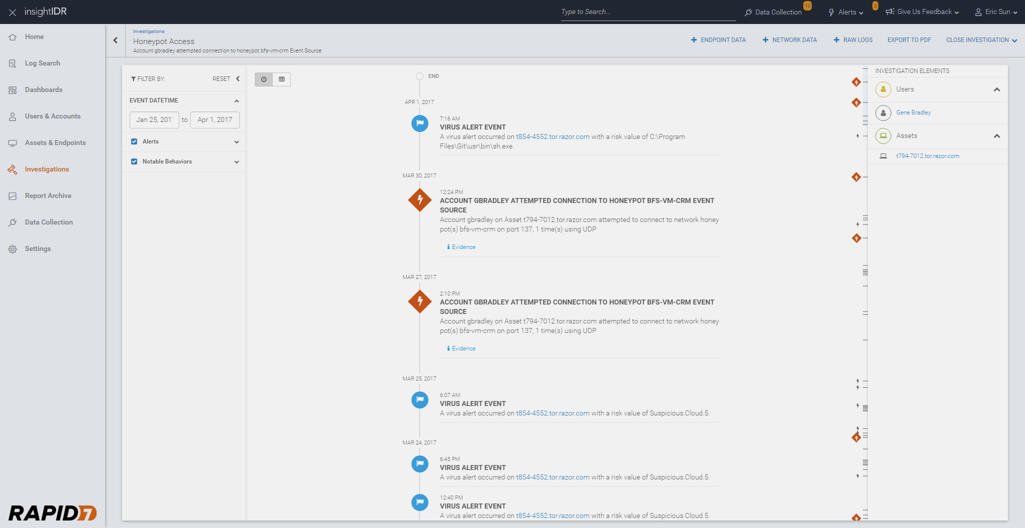This screenshot has height=528, width=1025.
Task: Open Home in the sidebar
Action: pos(35,37)
